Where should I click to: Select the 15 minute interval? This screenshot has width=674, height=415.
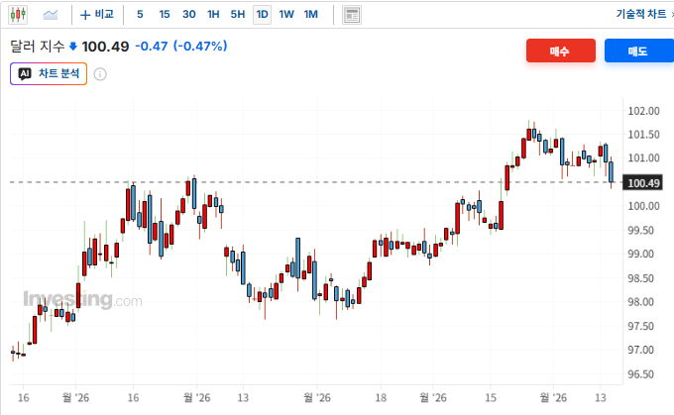165,15
